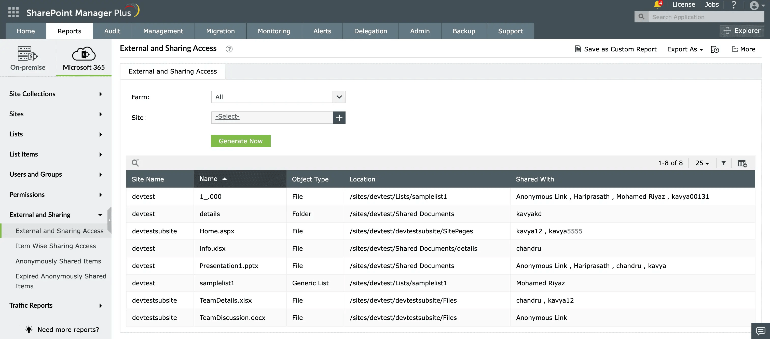This screenshot has width=770, height=339.
Task: Open the help question mark in header
Action: pos(734,5)
